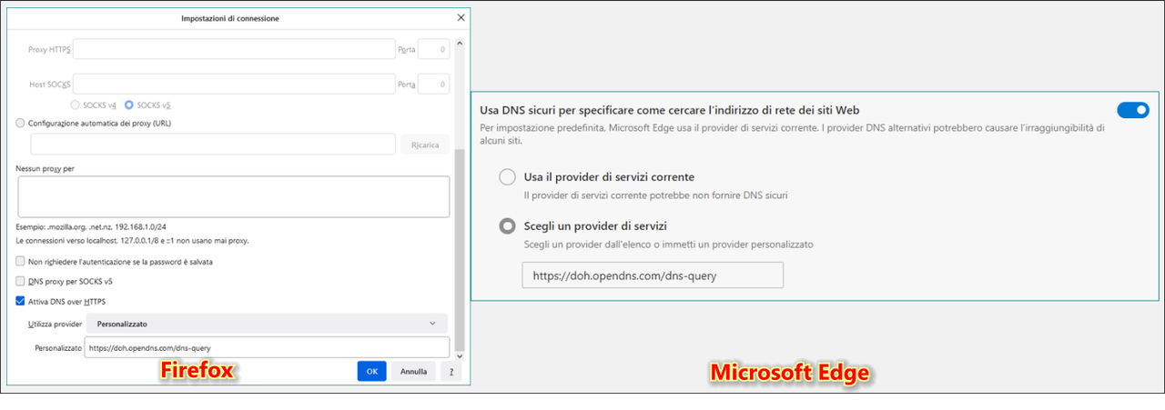Open the Utilizza provider dropdown

(x=267, y=323)
